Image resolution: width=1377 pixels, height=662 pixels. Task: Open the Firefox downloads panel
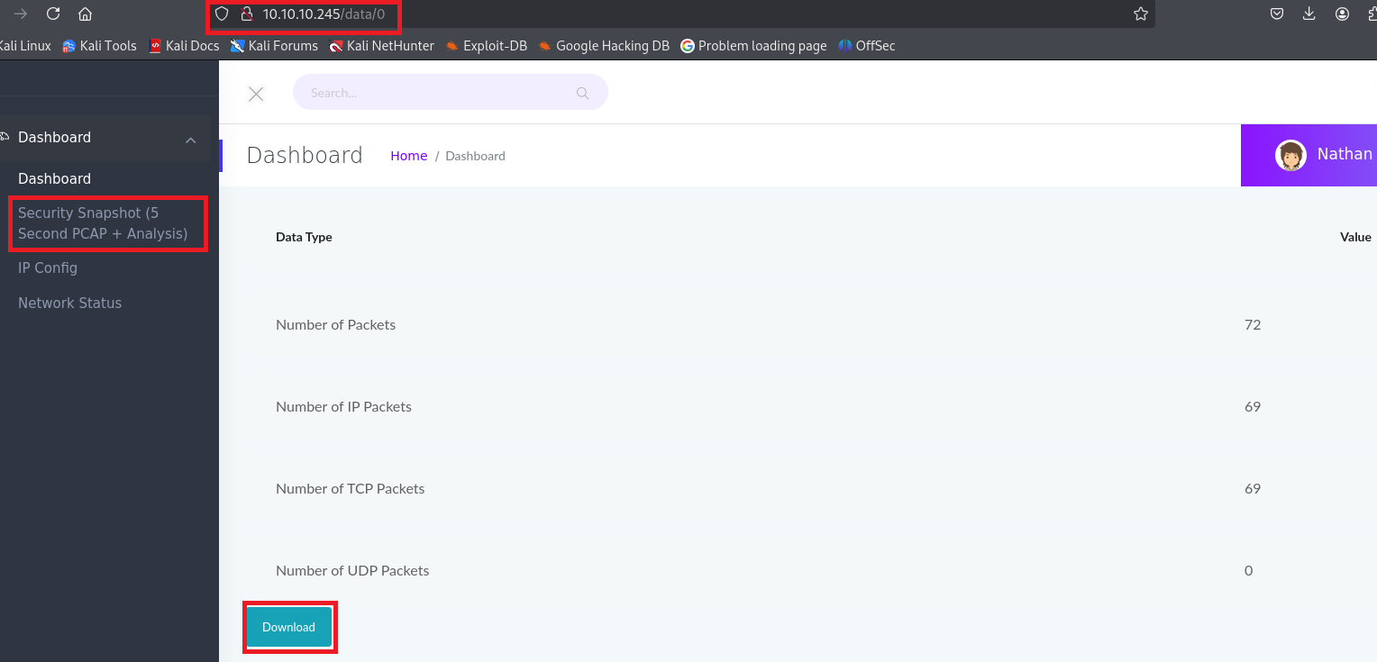click(1309, 14)
